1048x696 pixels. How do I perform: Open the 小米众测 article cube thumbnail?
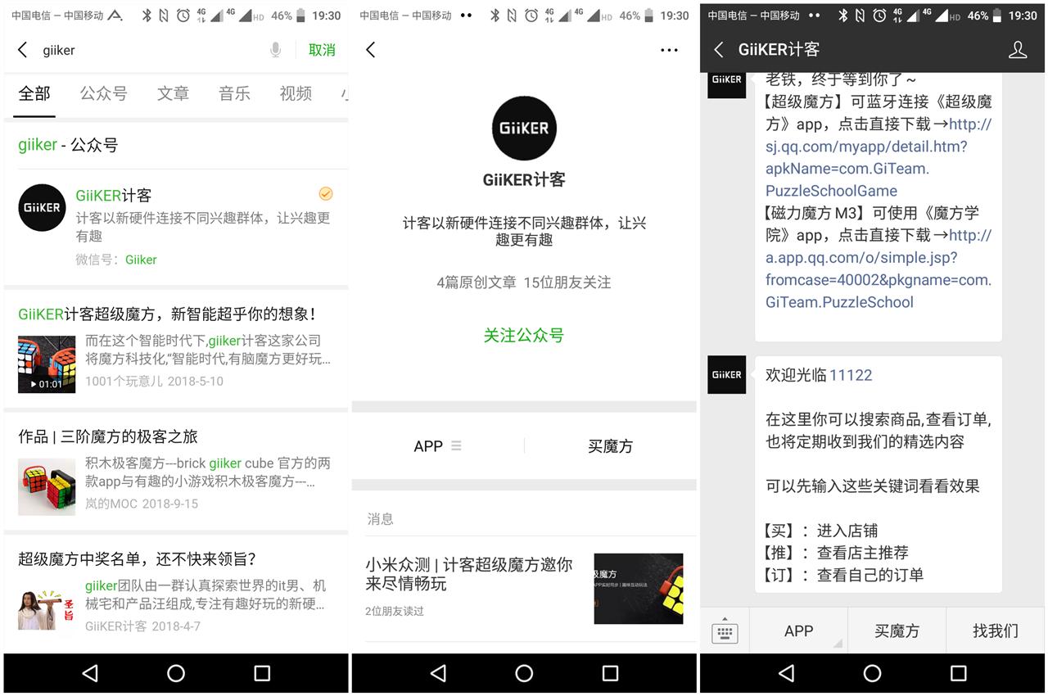pos(639,588)
